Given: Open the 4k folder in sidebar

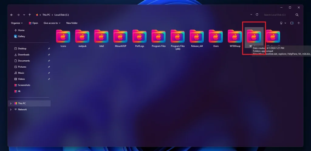Looking at the screenshot, I should (17, 91).
